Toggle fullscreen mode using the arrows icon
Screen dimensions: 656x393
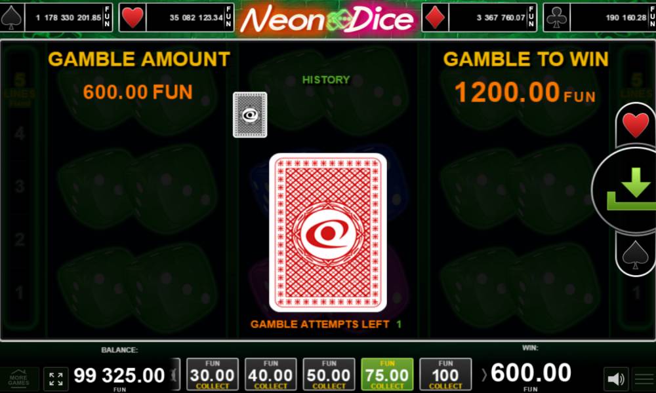click(56, 379)
